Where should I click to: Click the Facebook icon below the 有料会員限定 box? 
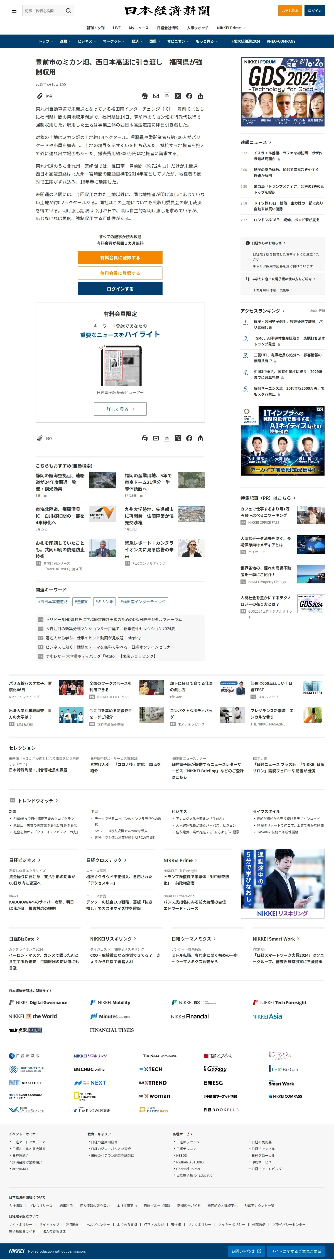tap(189, 439)
